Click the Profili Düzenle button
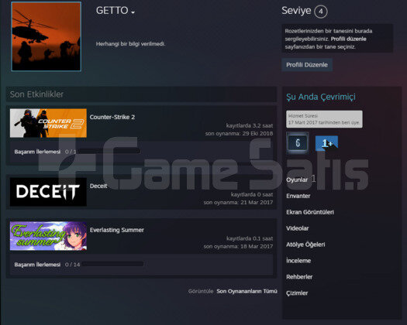The height and width of the screenshot is (325, 407). (x=307, y=65)
